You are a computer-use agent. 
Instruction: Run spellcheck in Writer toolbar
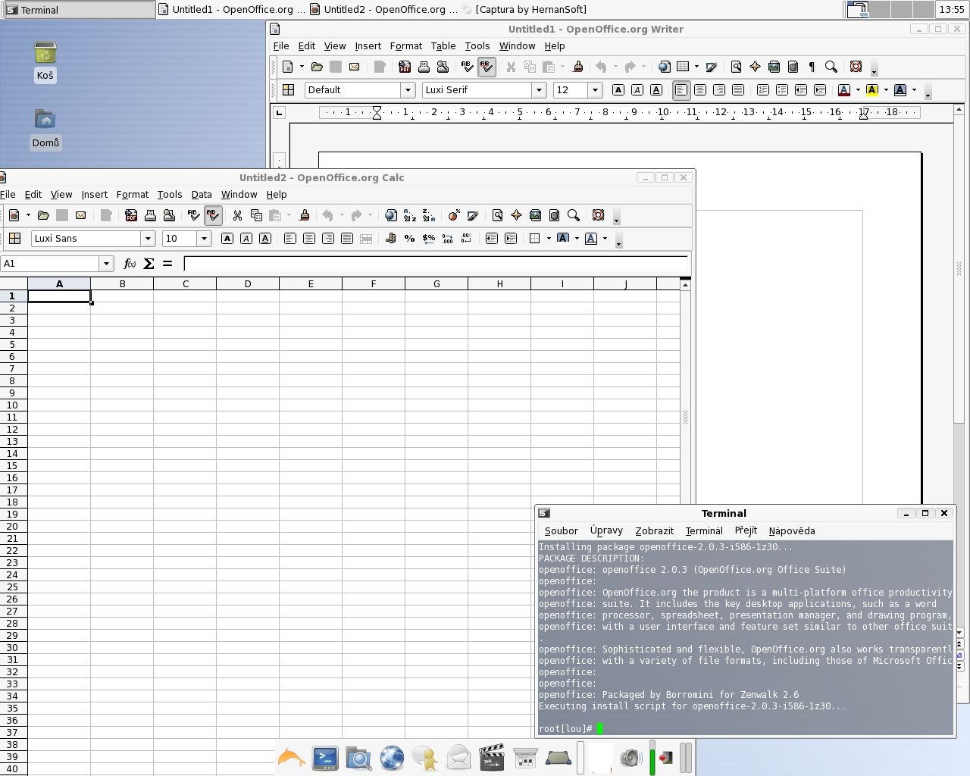point(468,67)
